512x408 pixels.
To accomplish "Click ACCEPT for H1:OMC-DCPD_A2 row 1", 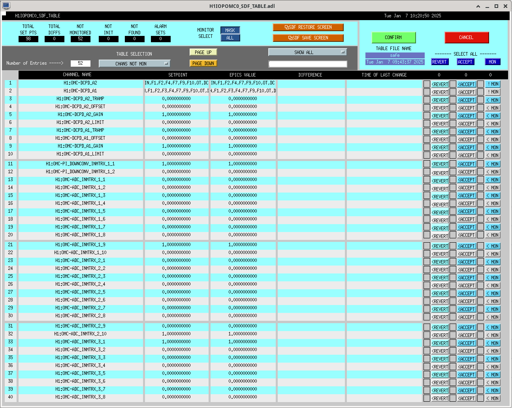I will (466, 84).
